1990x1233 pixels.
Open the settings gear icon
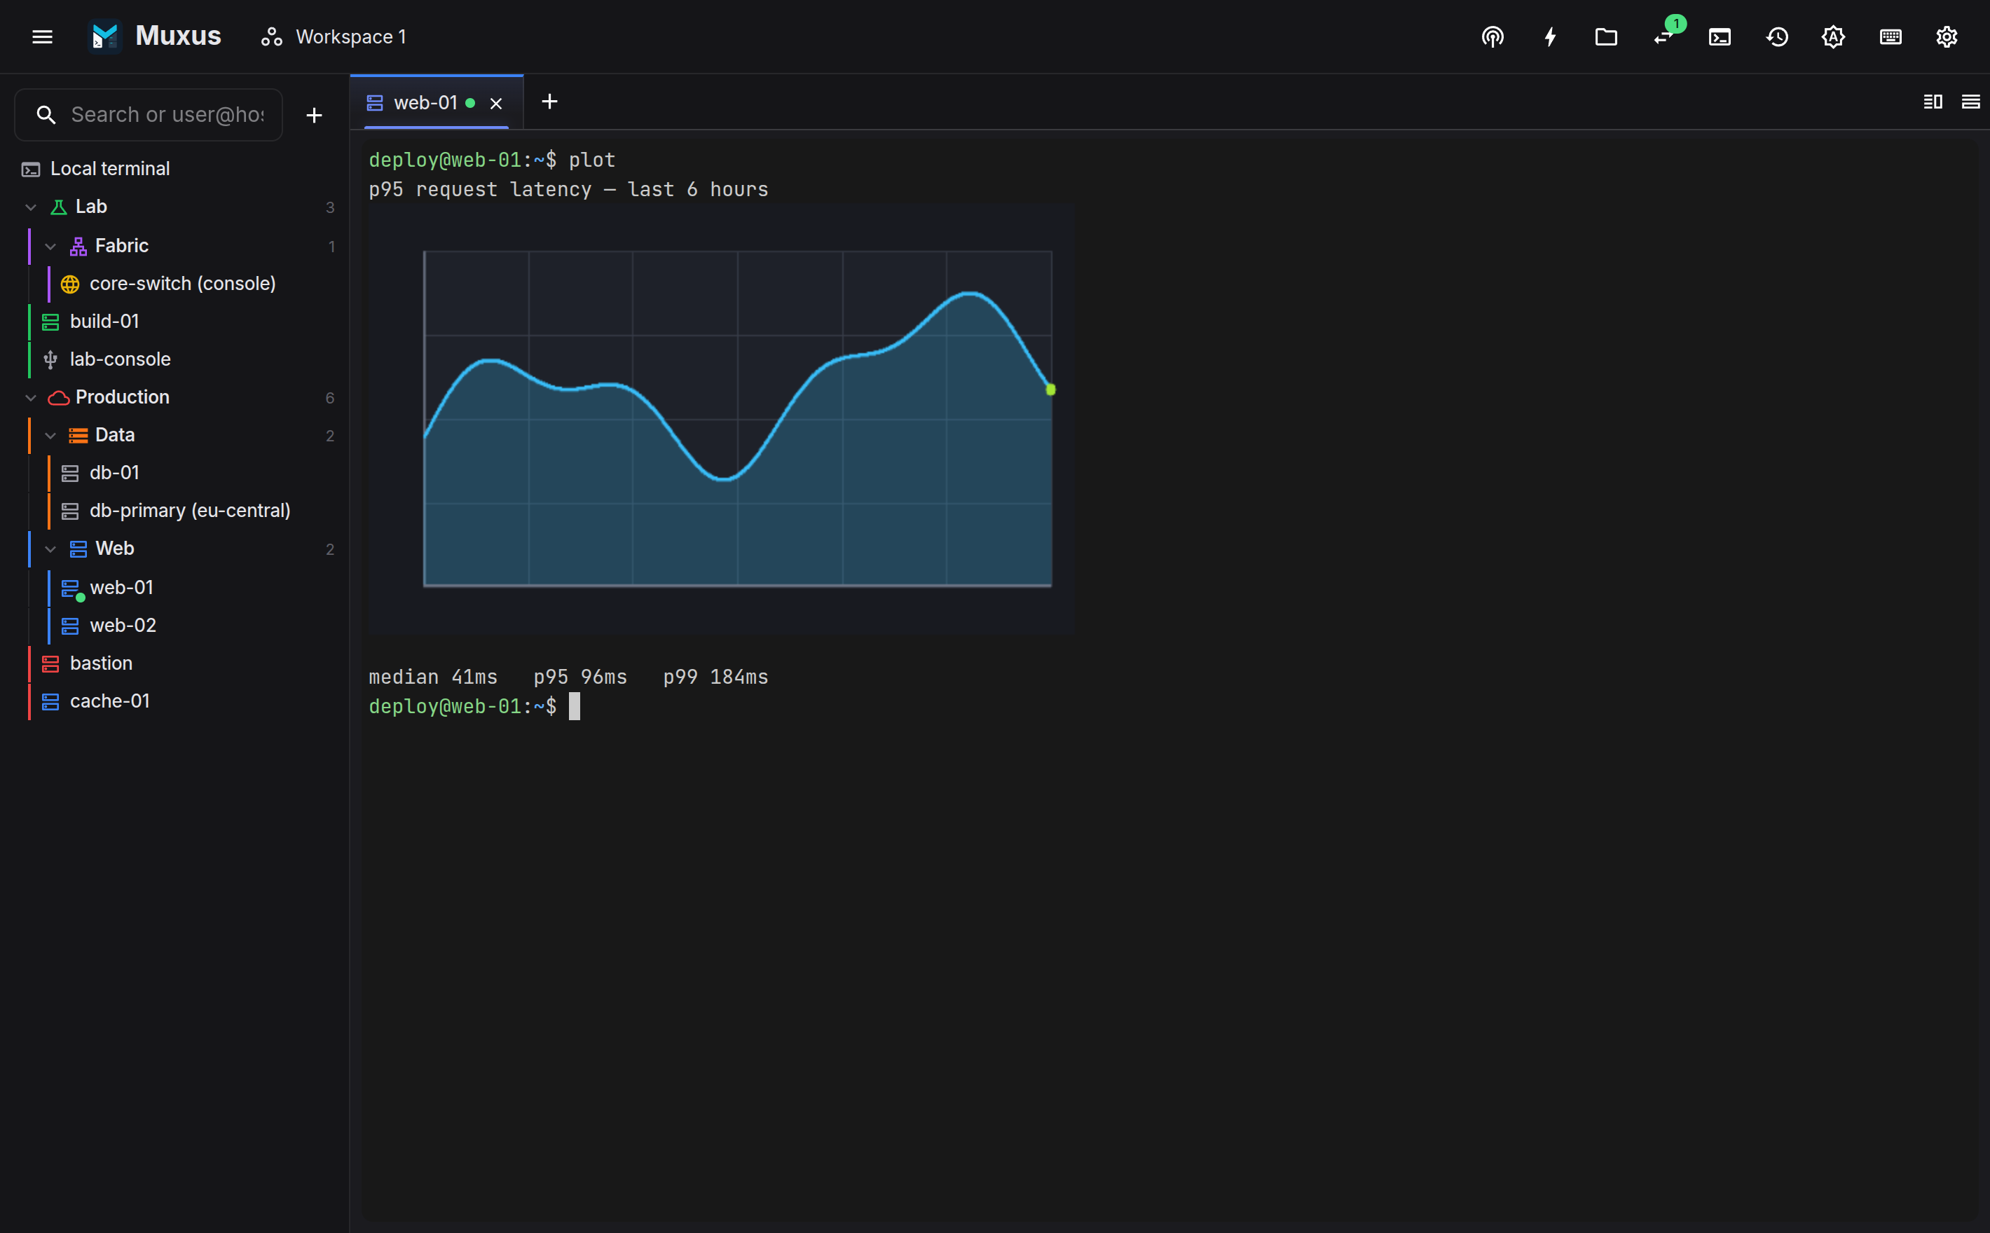point(1947,36)
